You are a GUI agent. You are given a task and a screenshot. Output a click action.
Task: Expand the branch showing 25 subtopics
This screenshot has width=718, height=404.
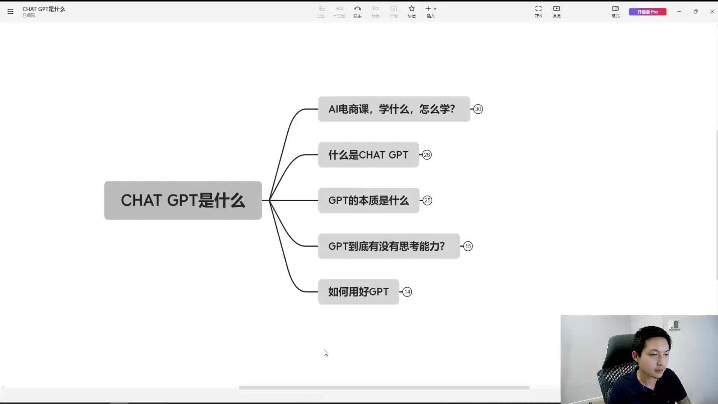click(x=427, y=201)
